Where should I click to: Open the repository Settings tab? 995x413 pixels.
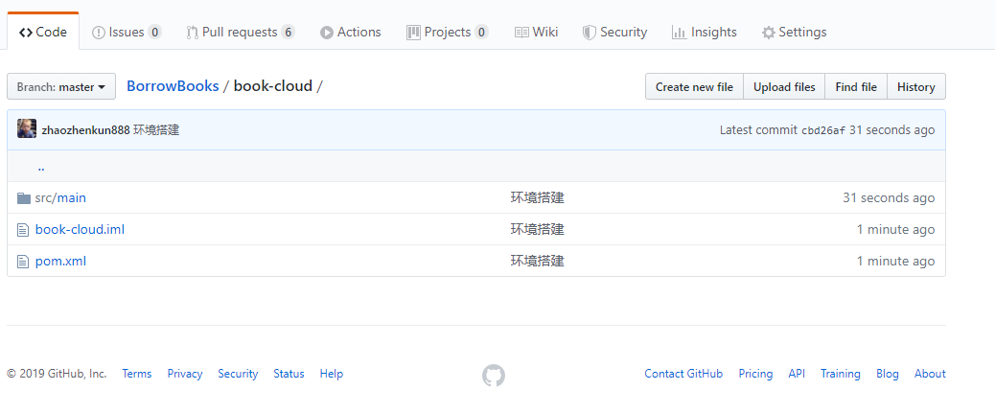(x=794, y=32)
